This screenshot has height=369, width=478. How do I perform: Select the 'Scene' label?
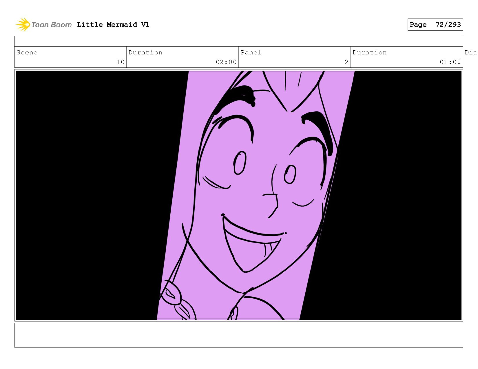coord(27,52)
